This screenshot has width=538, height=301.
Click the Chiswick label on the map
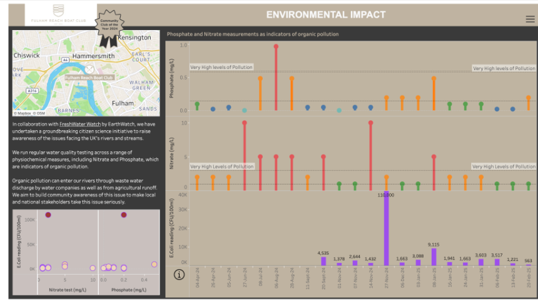[26, 55]
